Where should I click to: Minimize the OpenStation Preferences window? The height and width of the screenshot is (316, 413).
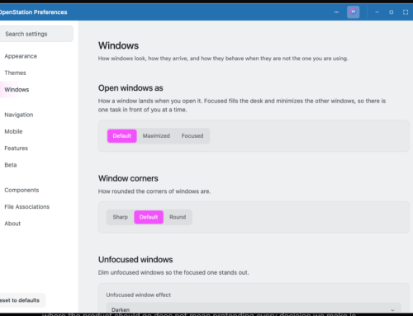[377, 12]
